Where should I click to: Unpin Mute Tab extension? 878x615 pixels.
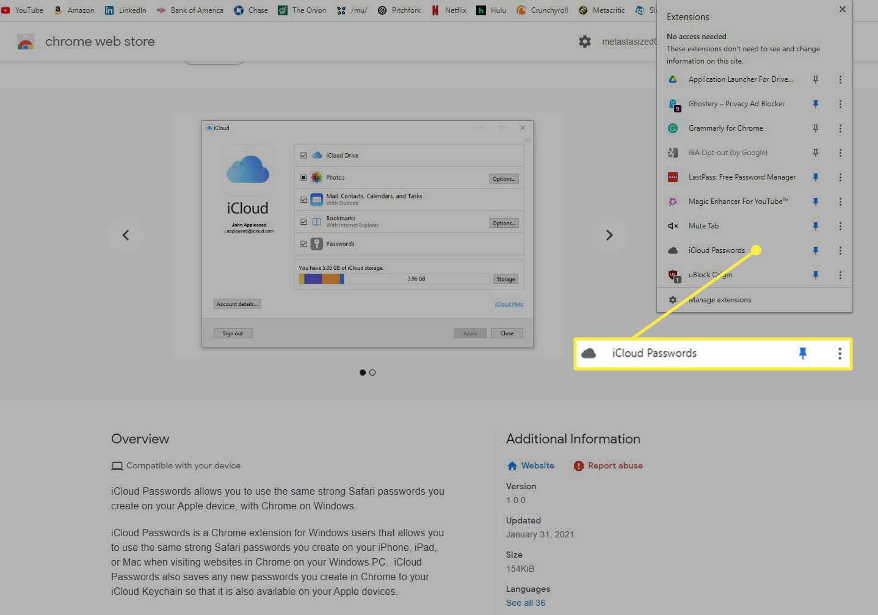pyautogui.click(x=815, y=226)
